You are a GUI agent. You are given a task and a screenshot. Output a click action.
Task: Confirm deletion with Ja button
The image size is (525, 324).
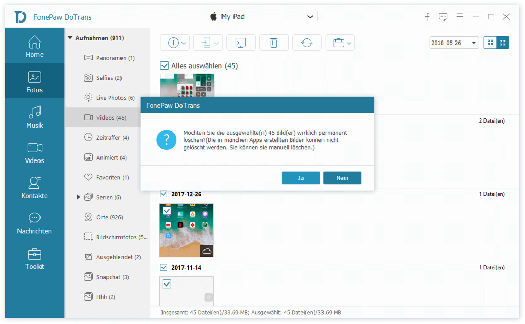click(301, 178)
